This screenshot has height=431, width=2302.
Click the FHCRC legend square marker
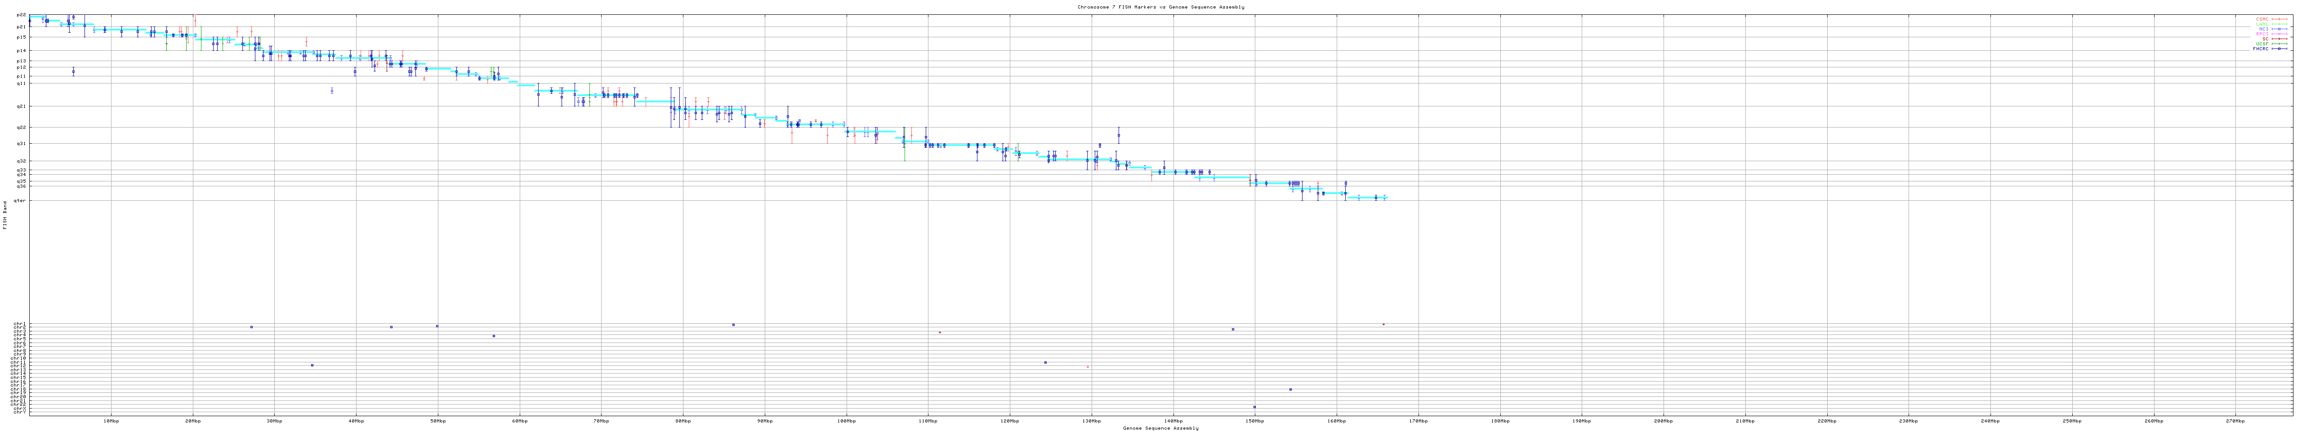tap(2279, 48)
